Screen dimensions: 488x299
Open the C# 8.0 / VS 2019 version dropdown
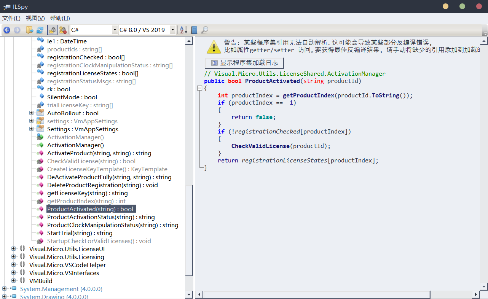click(172, 30)
